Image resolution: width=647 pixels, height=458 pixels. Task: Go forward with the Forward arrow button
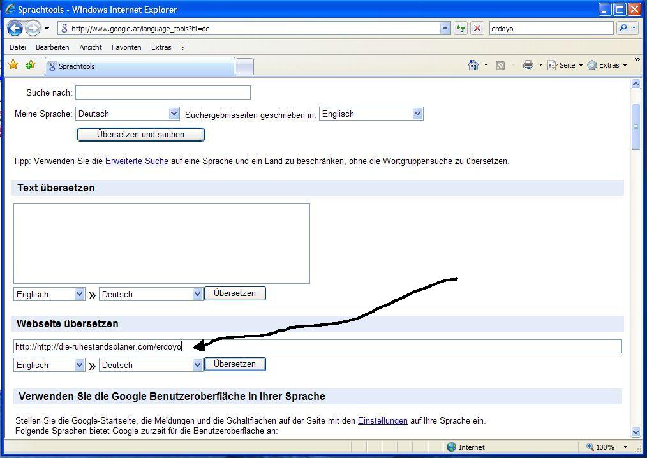point(33,29)
